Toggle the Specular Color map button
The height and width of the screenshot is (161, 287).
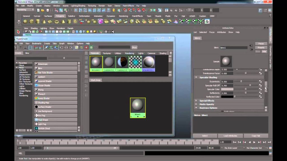(260, 89)
